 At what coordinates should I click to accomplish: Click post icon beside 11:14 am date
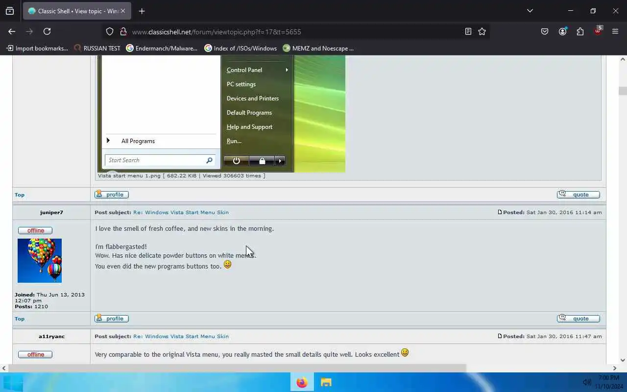point(500,212)
